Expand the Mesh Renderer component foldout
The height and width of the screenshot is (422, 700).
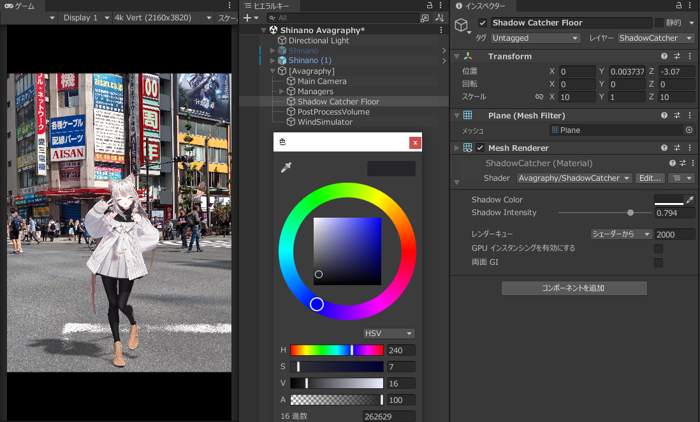pos(456,148)
